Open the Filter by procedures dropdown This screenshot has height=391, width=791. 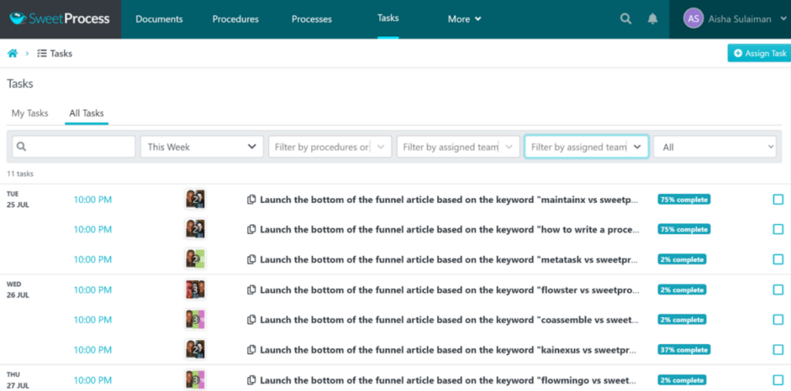330,147
